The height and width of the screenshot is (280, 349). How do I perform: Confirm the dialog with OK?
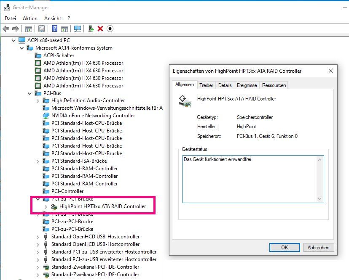(285, 247)
